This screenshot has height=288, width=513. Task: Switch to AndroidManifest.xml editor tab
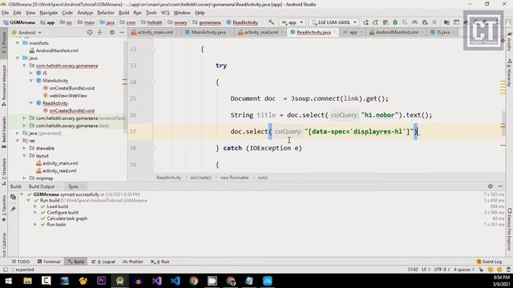397,32
